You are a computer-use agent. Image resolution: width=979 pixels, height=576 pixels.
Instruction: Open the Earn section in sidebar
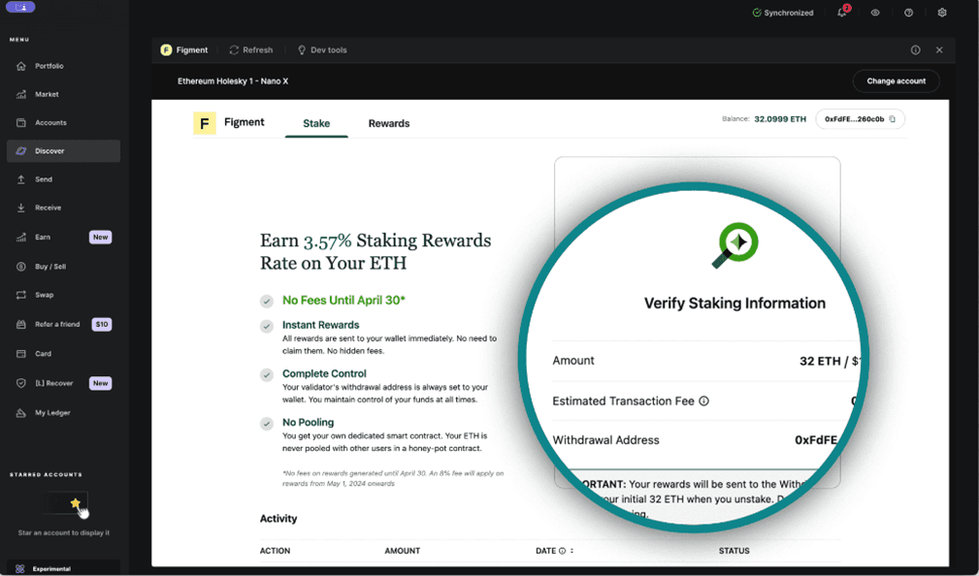pos(43,237)
